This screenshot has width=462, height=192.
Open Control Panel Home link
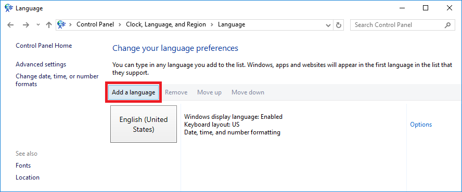pos(44,46)
